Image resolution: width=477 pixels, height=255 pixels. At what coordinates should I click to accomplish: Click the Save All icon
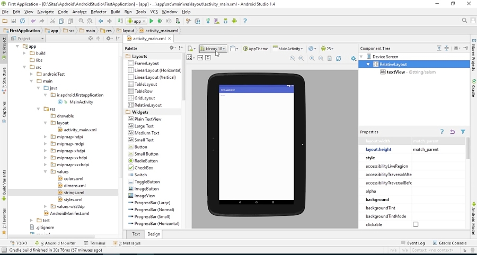point(14,21)
